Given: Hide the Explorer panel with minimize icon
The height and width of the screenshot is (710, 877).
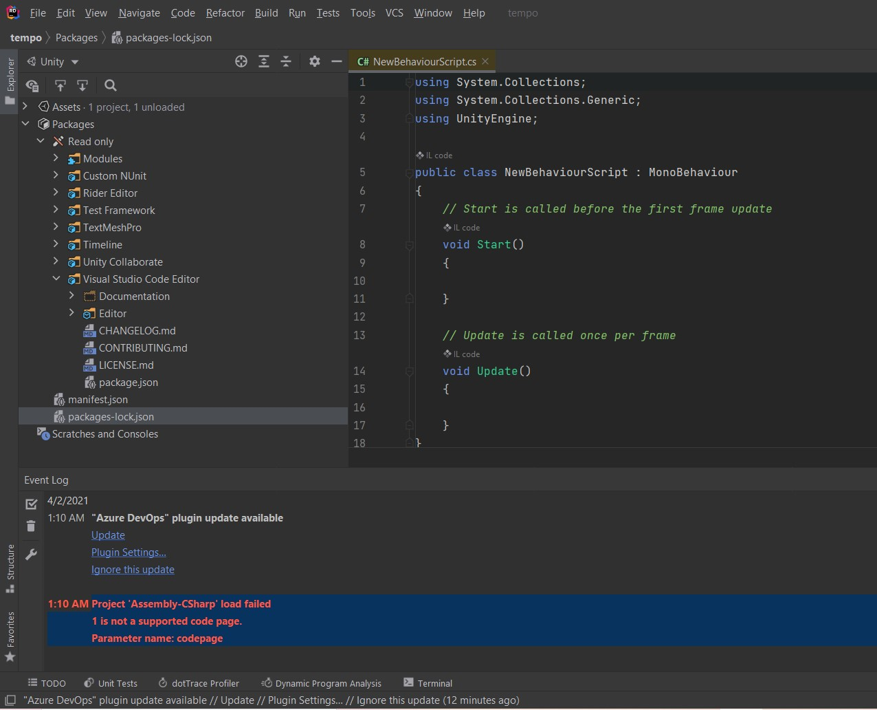Looking at the screenshot, I should (337, 61).
